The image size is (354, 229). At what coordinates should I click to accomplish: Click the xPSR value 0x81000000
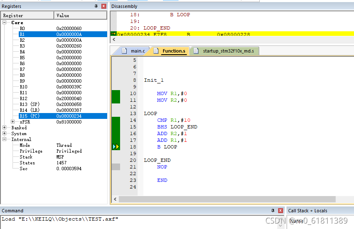[69, 122]
